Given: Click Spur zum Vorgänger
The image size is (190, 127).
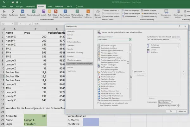Looking at the screenshot, I should click(130, 10).
